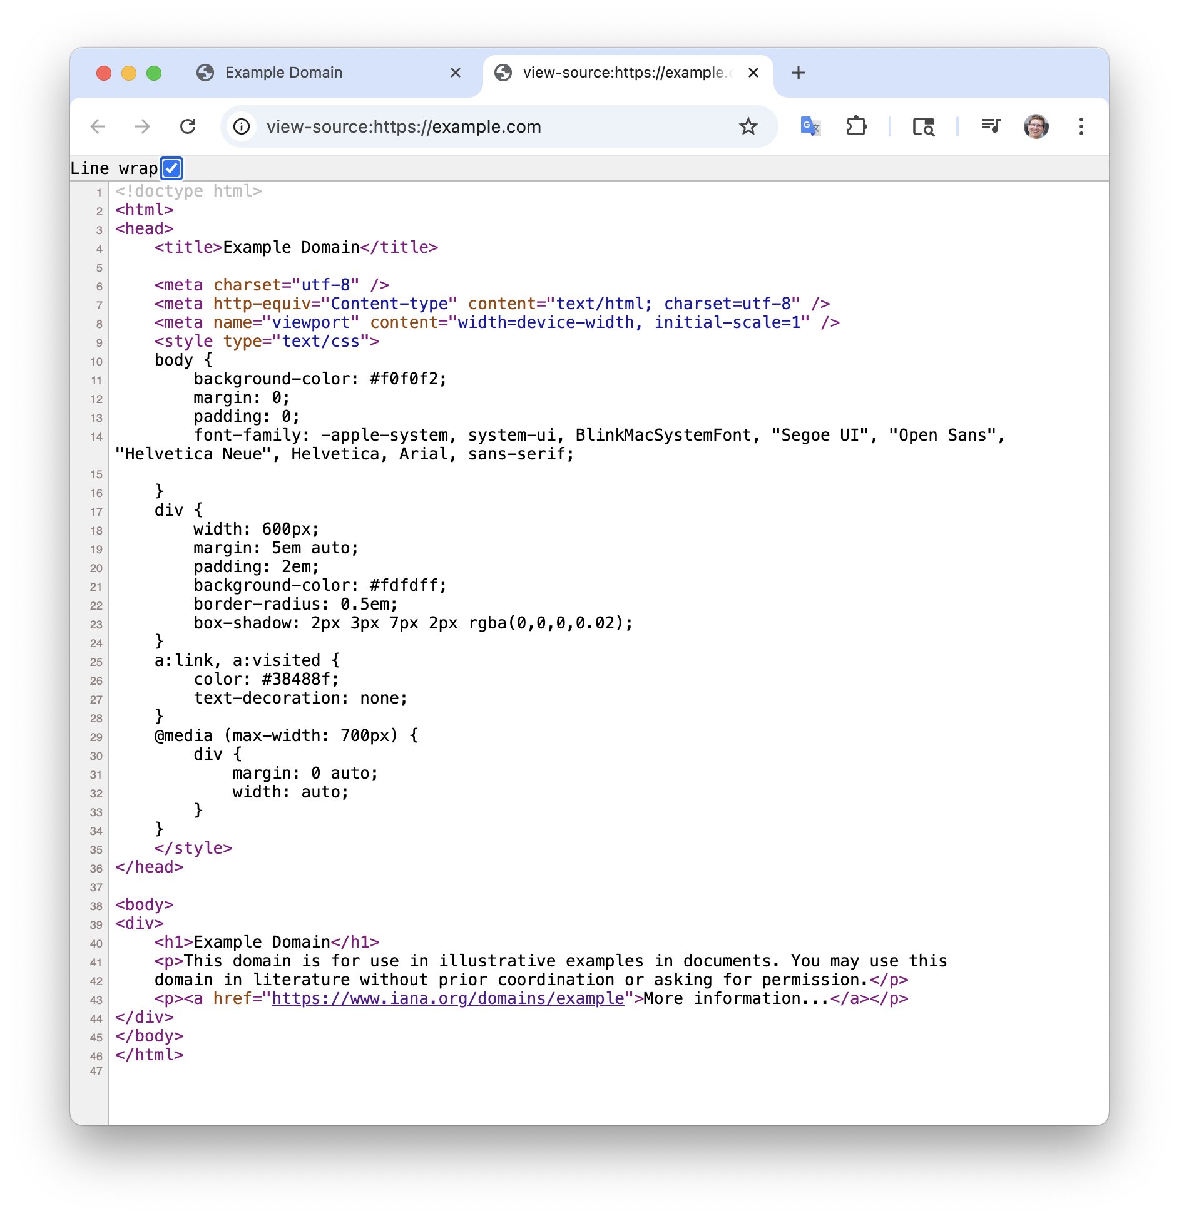Click the forward navigation arrow
The height and width of the screenshot is (1218, 1179).
point(143,127)
